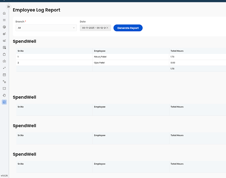226x178 pixels.
Task: Open the megaphone icon in sidebar
Action: coord(4,40)
